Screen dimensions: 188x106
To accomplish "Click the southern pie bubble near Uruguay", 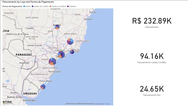I will (x=43, y=87).
